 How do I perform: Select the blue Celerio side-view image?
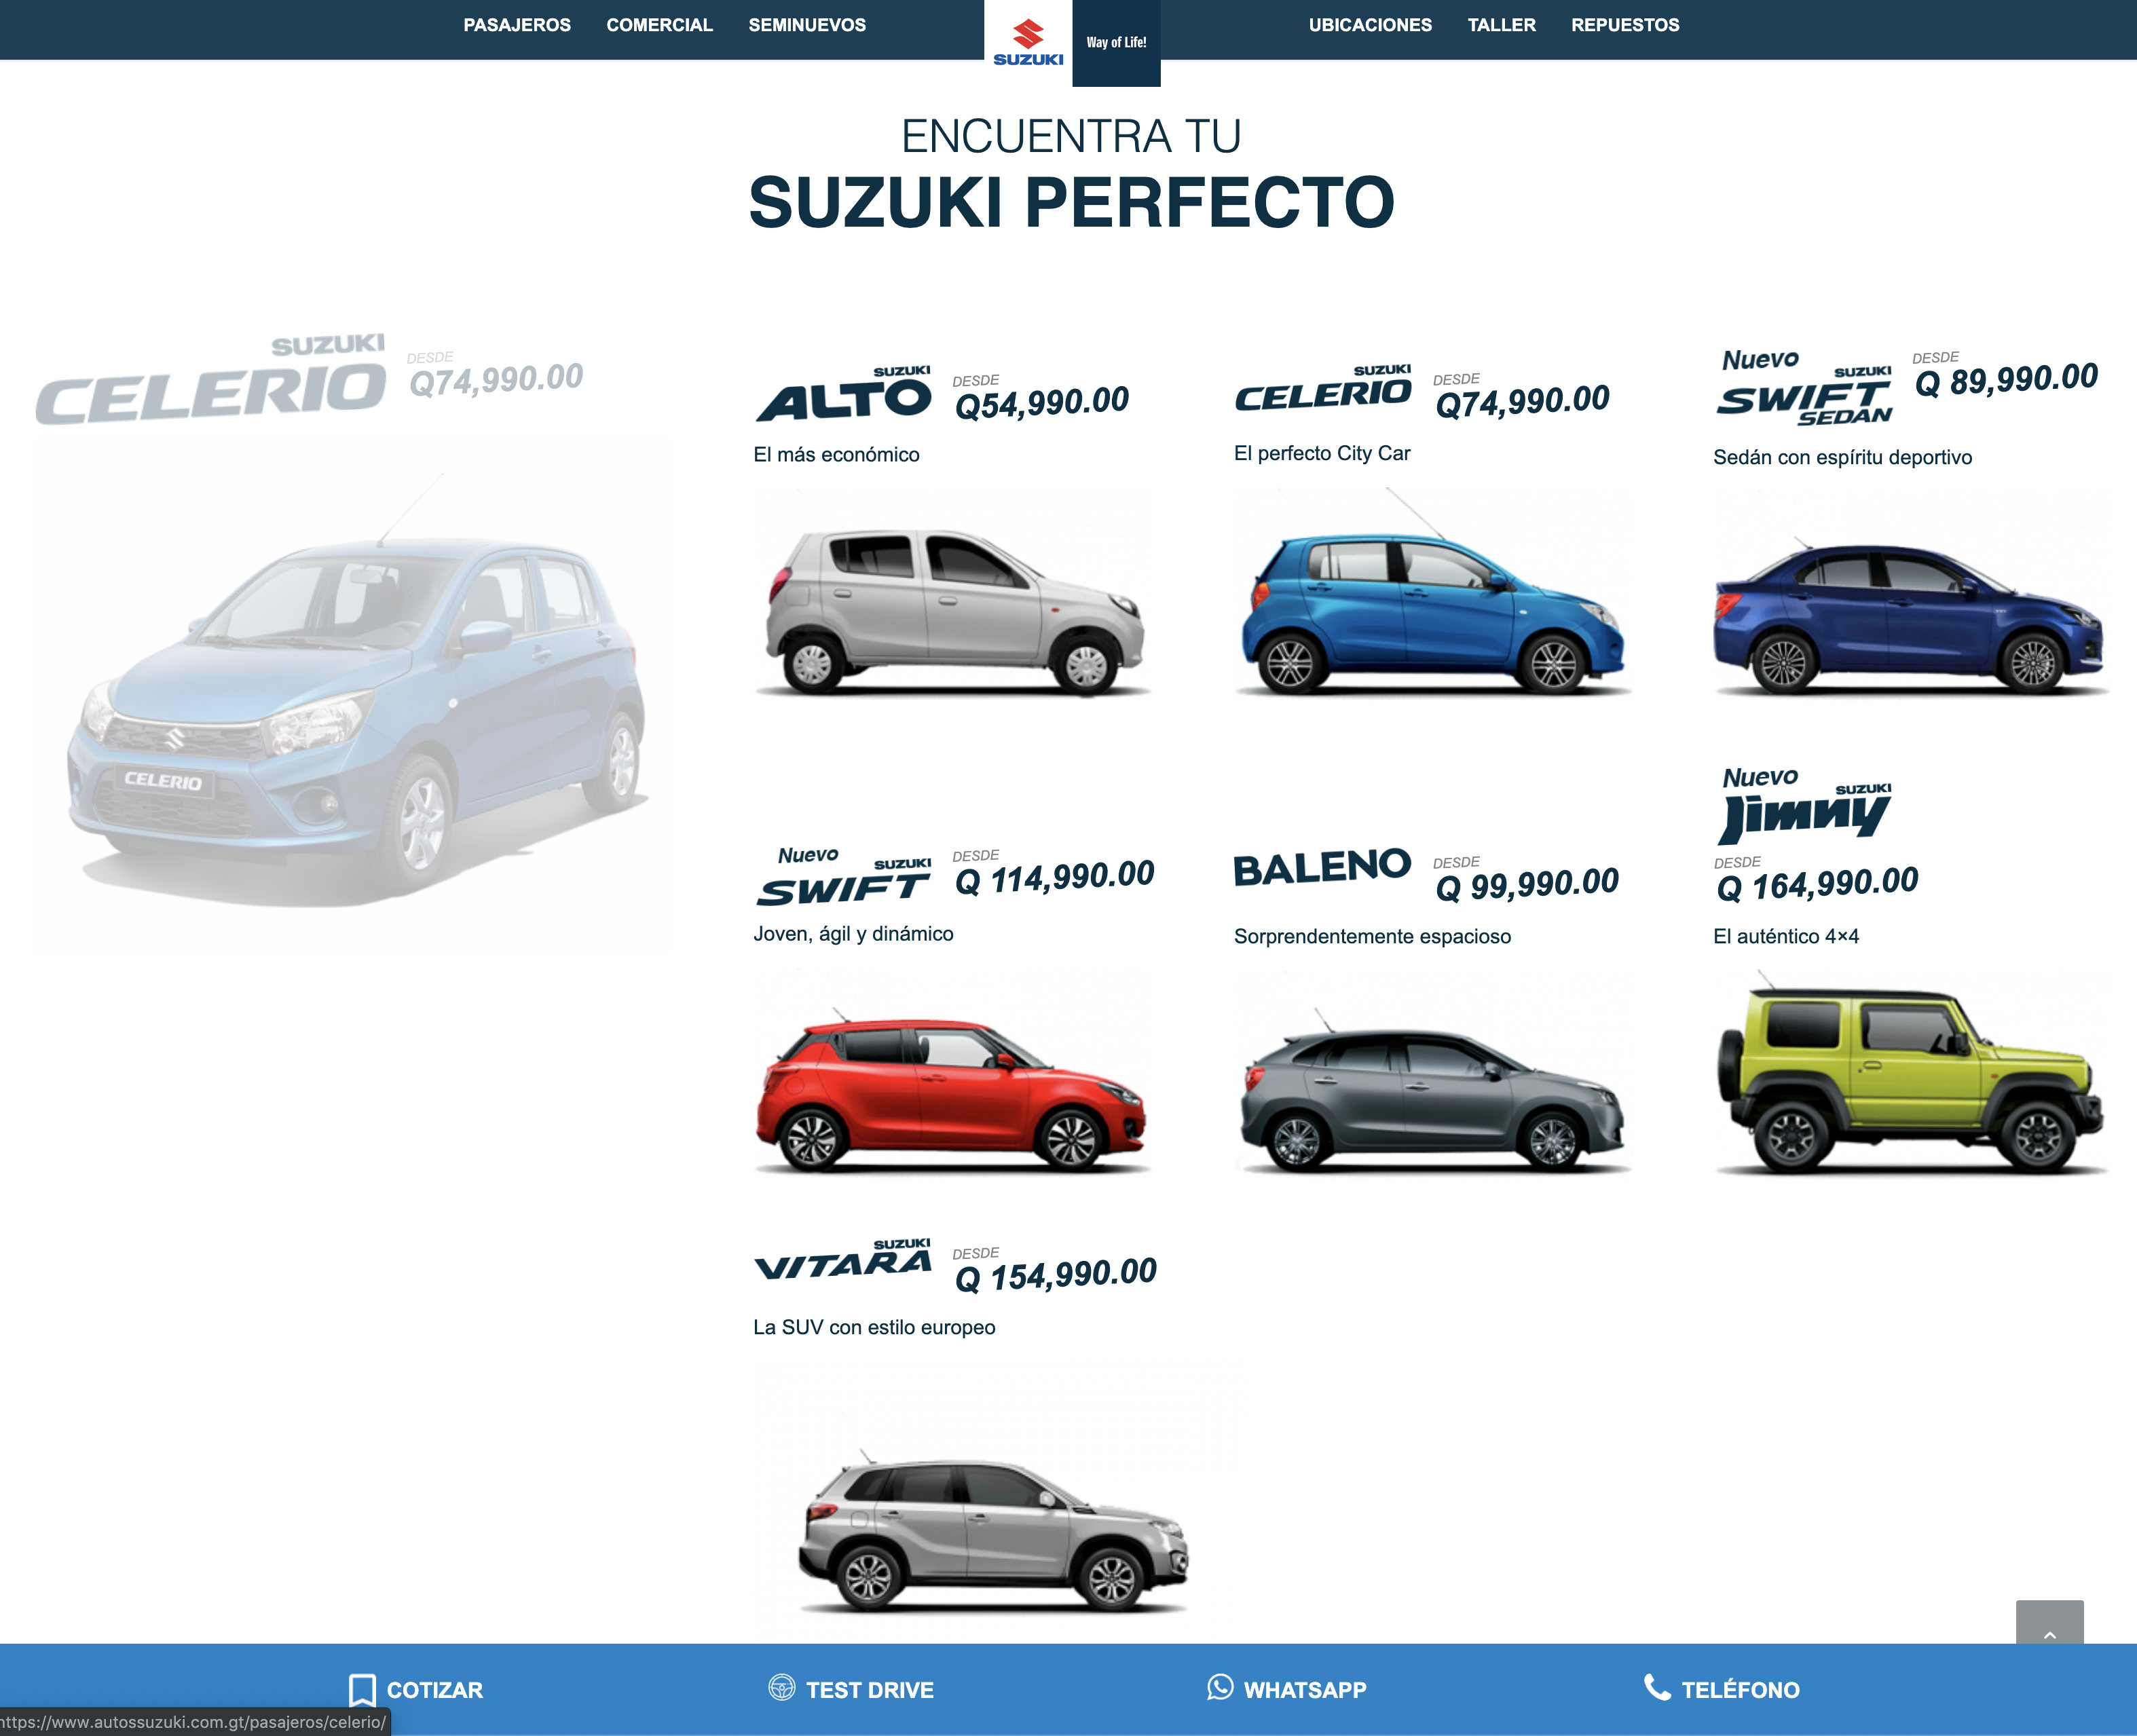1433,592
